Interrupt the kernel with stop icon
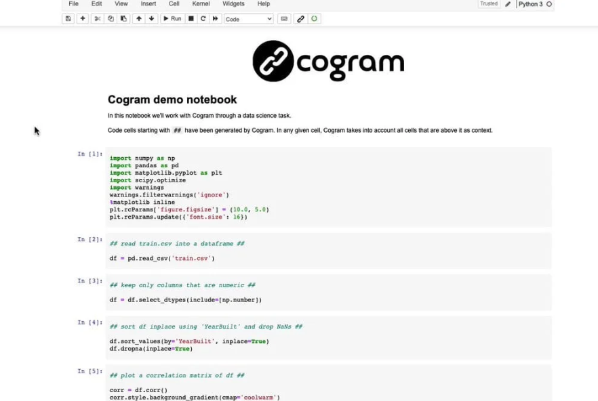The width and height of the screenshot is (598, 401). 191,19
